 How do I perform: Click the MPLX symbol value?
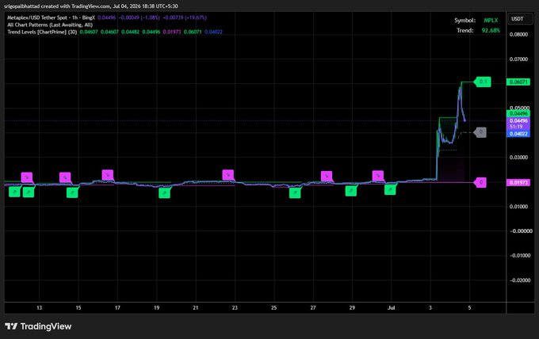point(491,21)
